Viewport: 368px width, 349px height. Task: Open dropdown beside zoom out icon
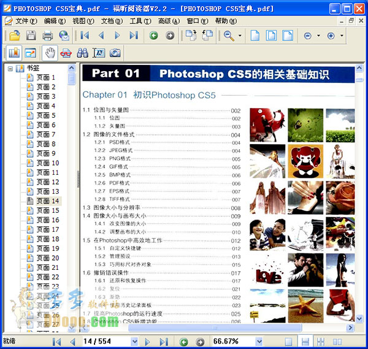pos(318,36)
